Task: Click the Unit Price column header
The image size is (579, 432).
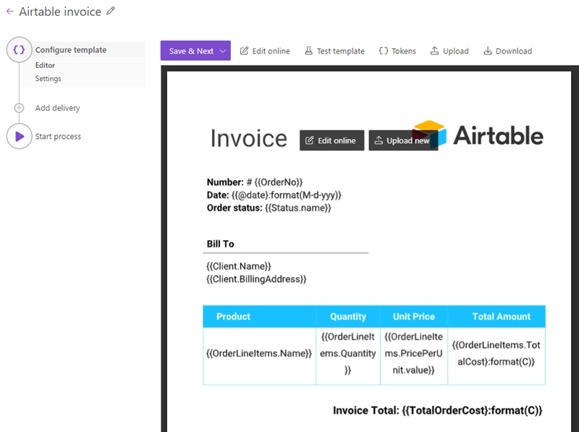Action: tap(413, 316)
